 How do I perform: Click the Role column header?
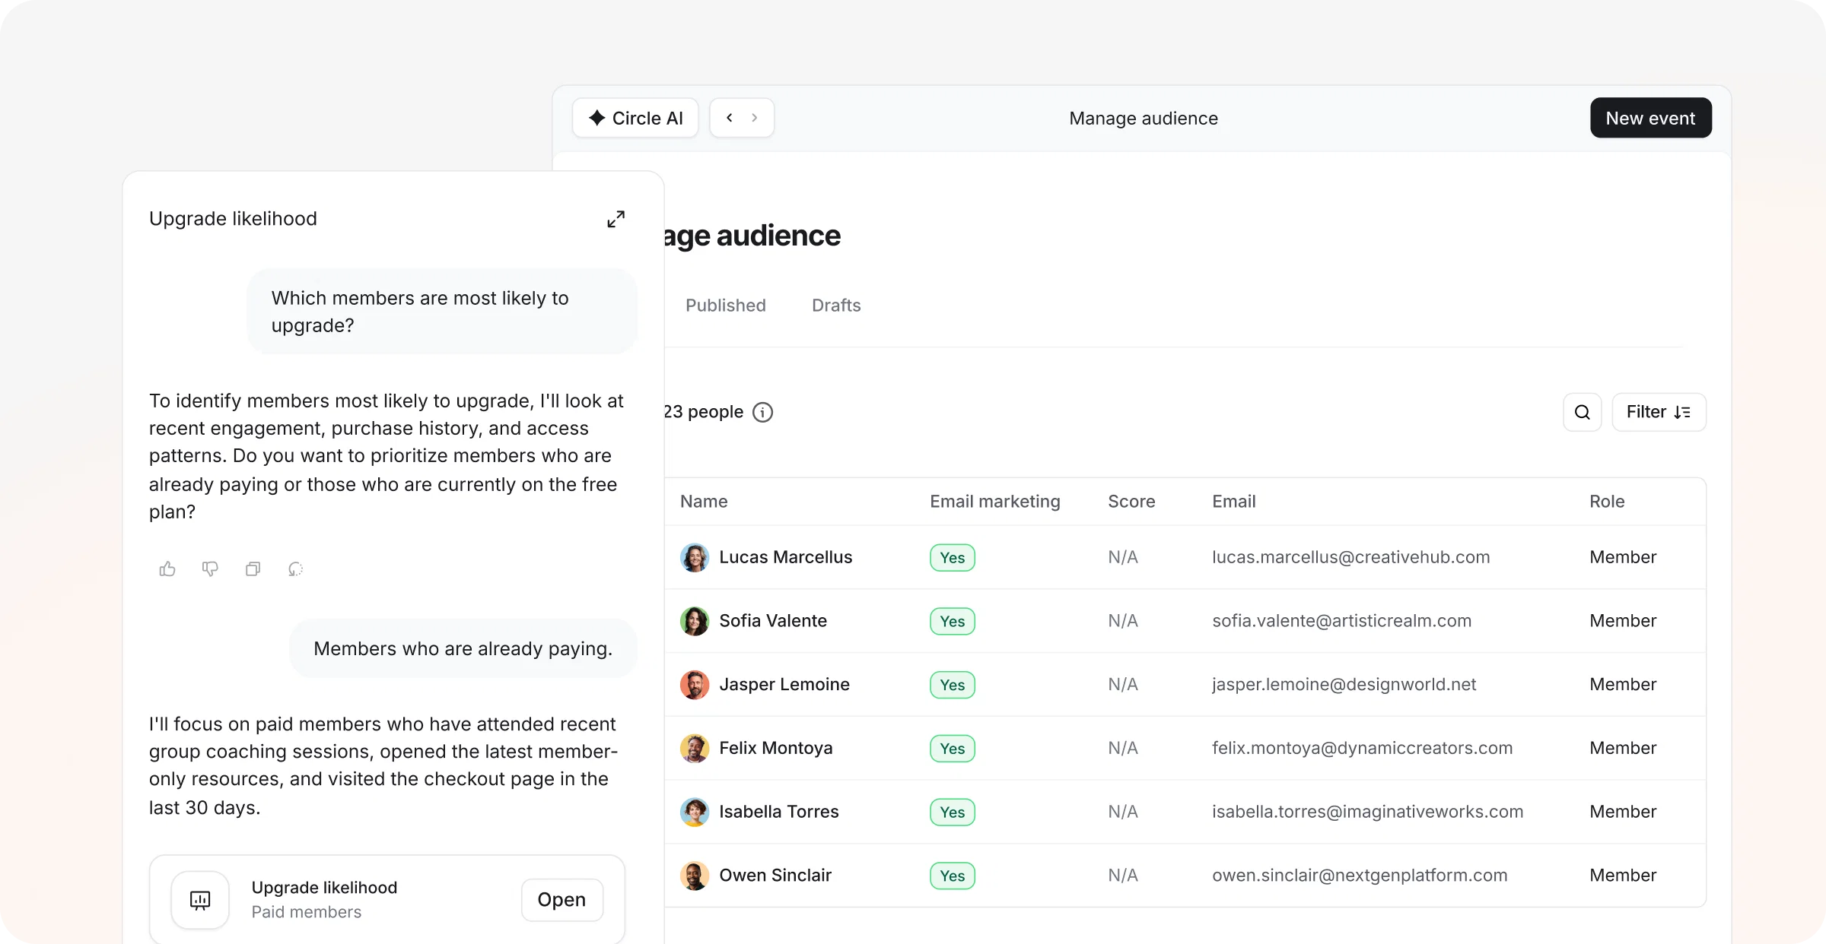point(1607,502)
